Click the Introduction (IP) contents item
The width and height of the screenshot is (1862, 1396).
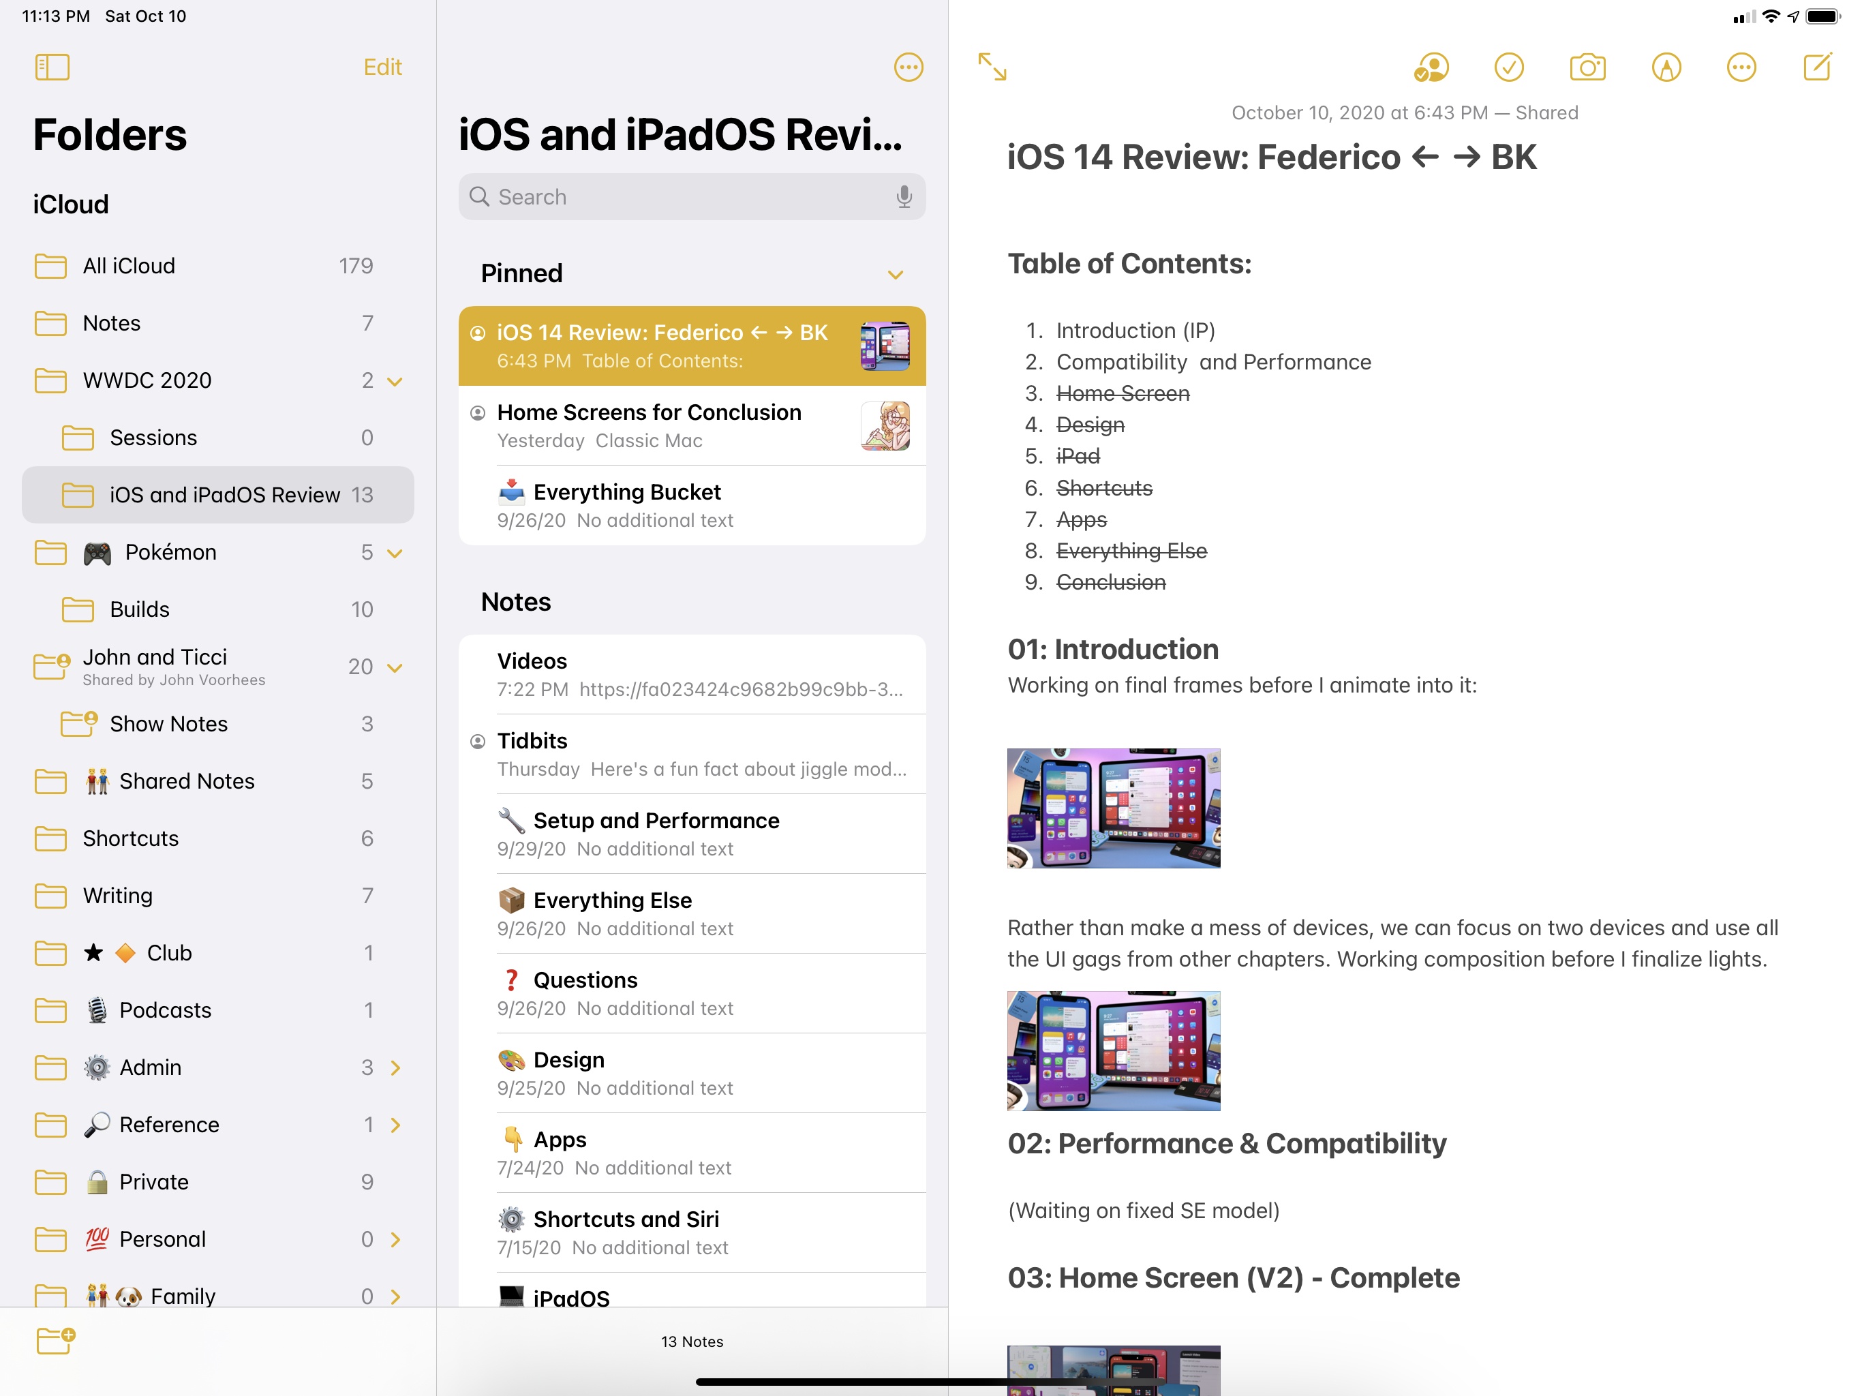pos(1135,331)
